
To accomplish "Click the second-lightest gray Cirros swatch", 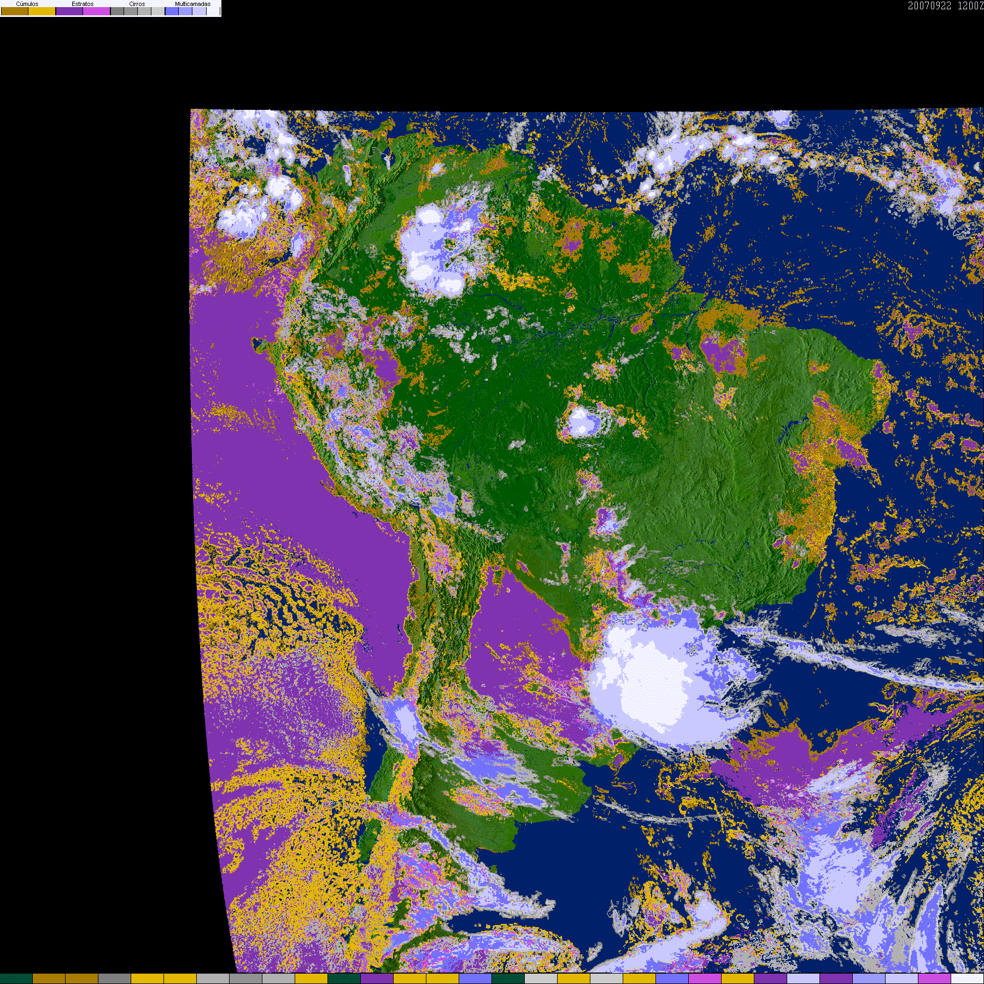I will pos(144,11).
